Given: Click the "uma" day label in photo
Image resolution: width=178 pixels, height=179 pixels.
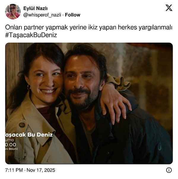Looking at the screenshot, I should pyautogui.click(x=9, y=140).
